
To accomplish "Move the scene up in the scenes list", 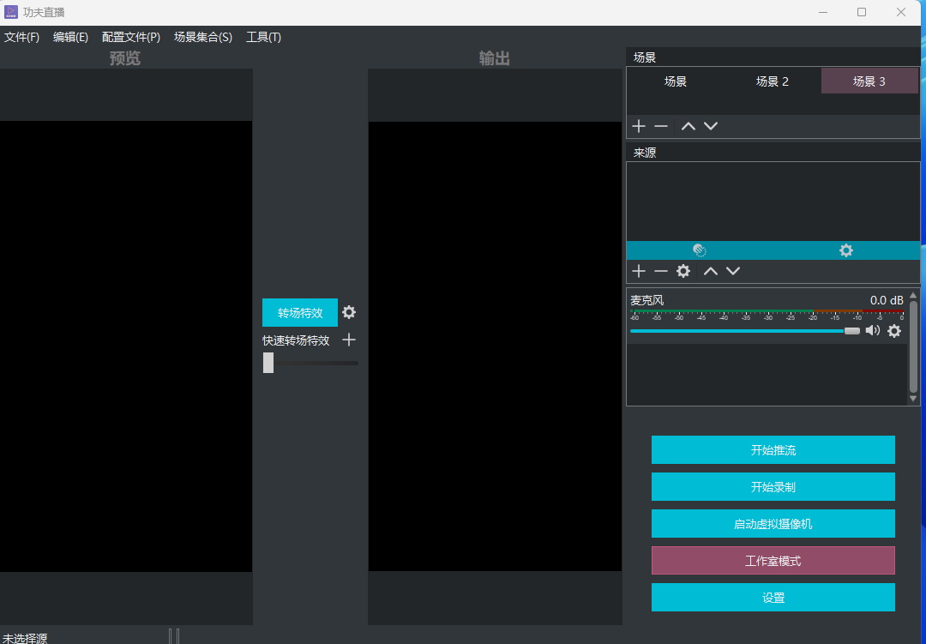I will [x=688, y=126].
